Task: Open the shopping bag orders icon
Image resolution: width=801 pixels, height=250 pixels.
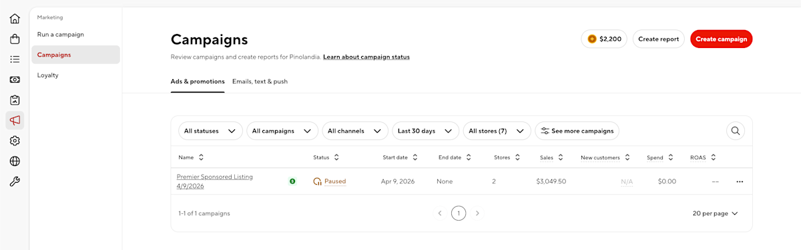Action: (15, 39)
